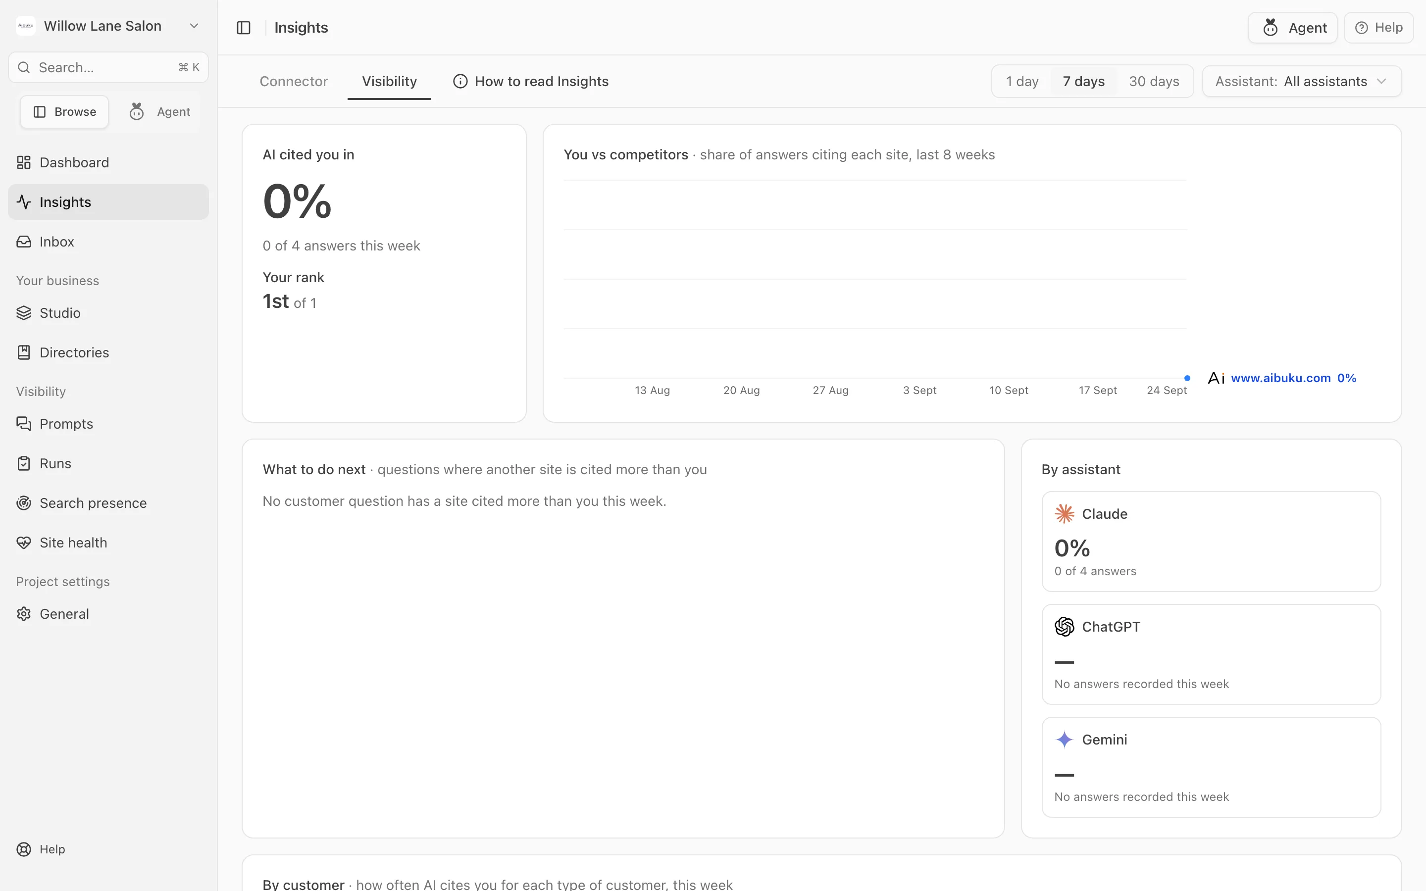Click the "By assistant" heading

point(1081,470)
